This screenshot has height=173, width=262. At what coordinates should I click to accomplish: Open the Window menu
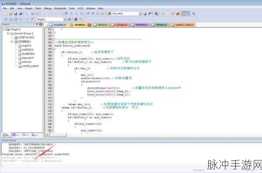tap(91, 8)
